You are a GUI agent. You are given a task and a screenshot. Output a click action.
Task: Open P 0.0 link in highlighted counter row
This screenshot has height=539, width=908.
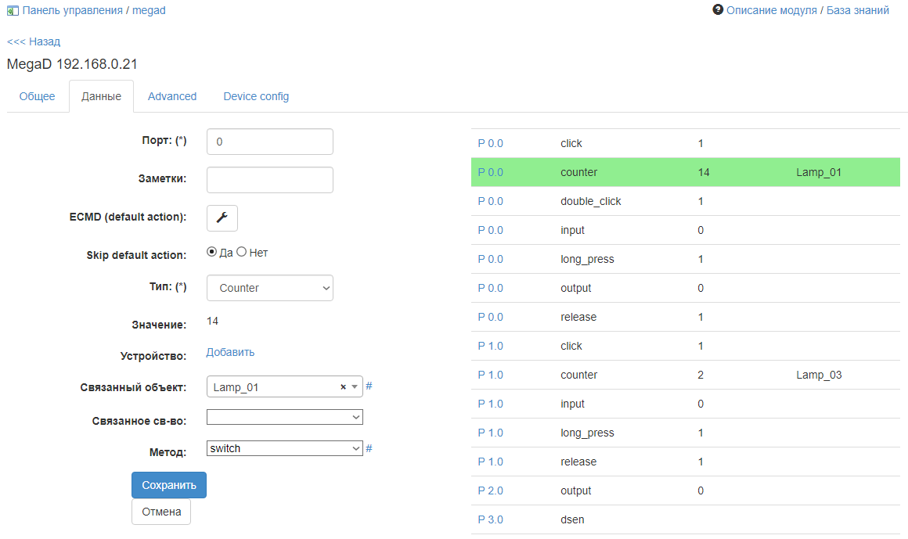[x=491, y=172]
